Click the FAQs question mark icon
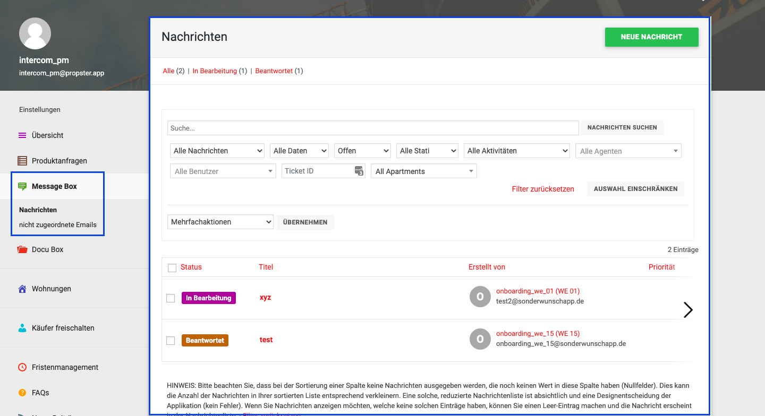Image resolution: width=765 pixels, height=416 pixels. coord(22,393)
